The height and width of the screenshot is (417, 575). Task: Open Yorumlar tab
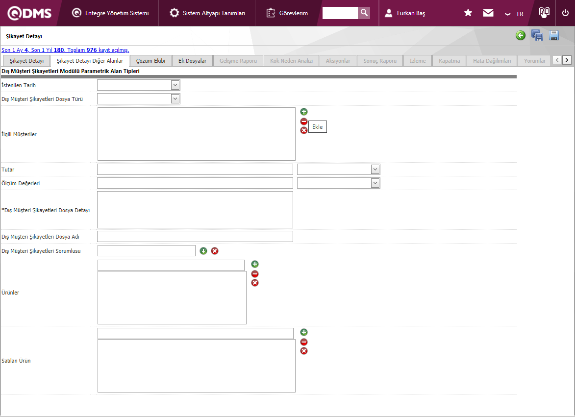coord(534,61)
